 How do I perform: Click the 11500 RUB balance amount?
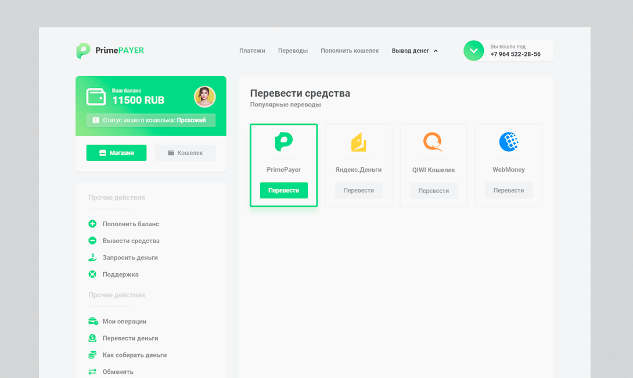tap(138, 100)
